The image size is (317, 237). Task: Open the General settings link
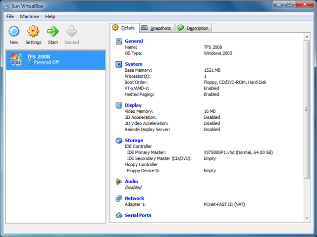click(134, 41)
